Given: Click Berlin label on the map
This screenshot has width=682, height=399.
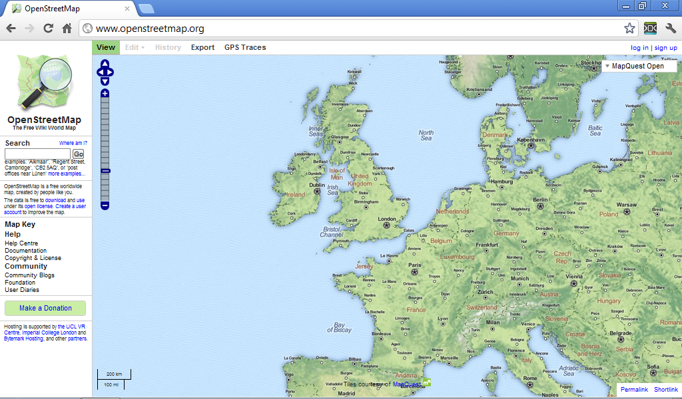Looking at the screenshot, I should pos(540,199).
